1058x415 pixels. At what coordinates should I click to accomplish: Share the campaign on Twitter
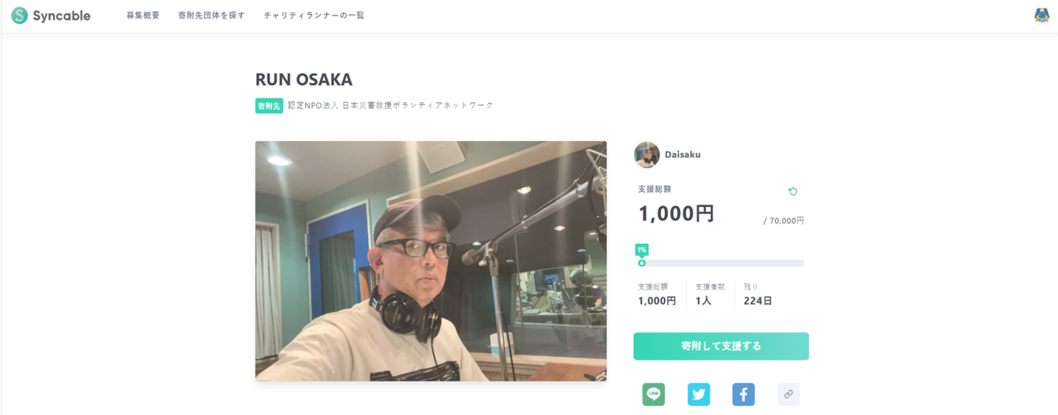[x=699, y=394]
